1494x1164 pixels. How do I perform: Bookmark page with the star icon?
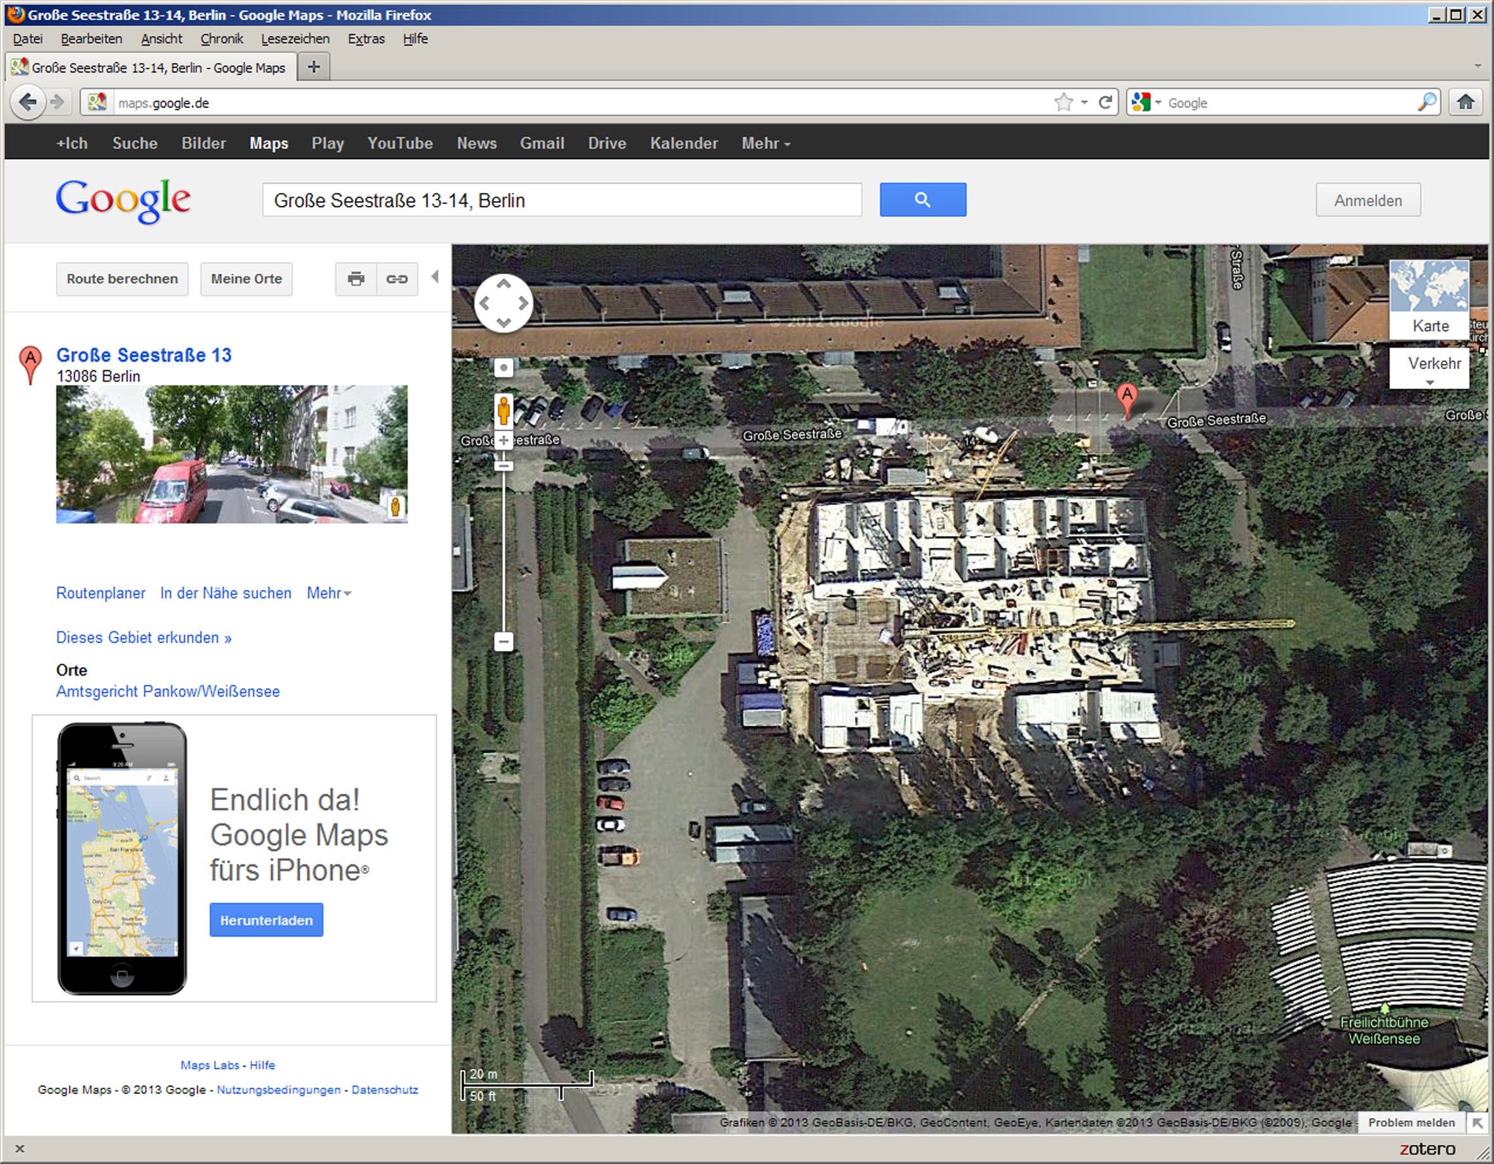coord(1063,102)
